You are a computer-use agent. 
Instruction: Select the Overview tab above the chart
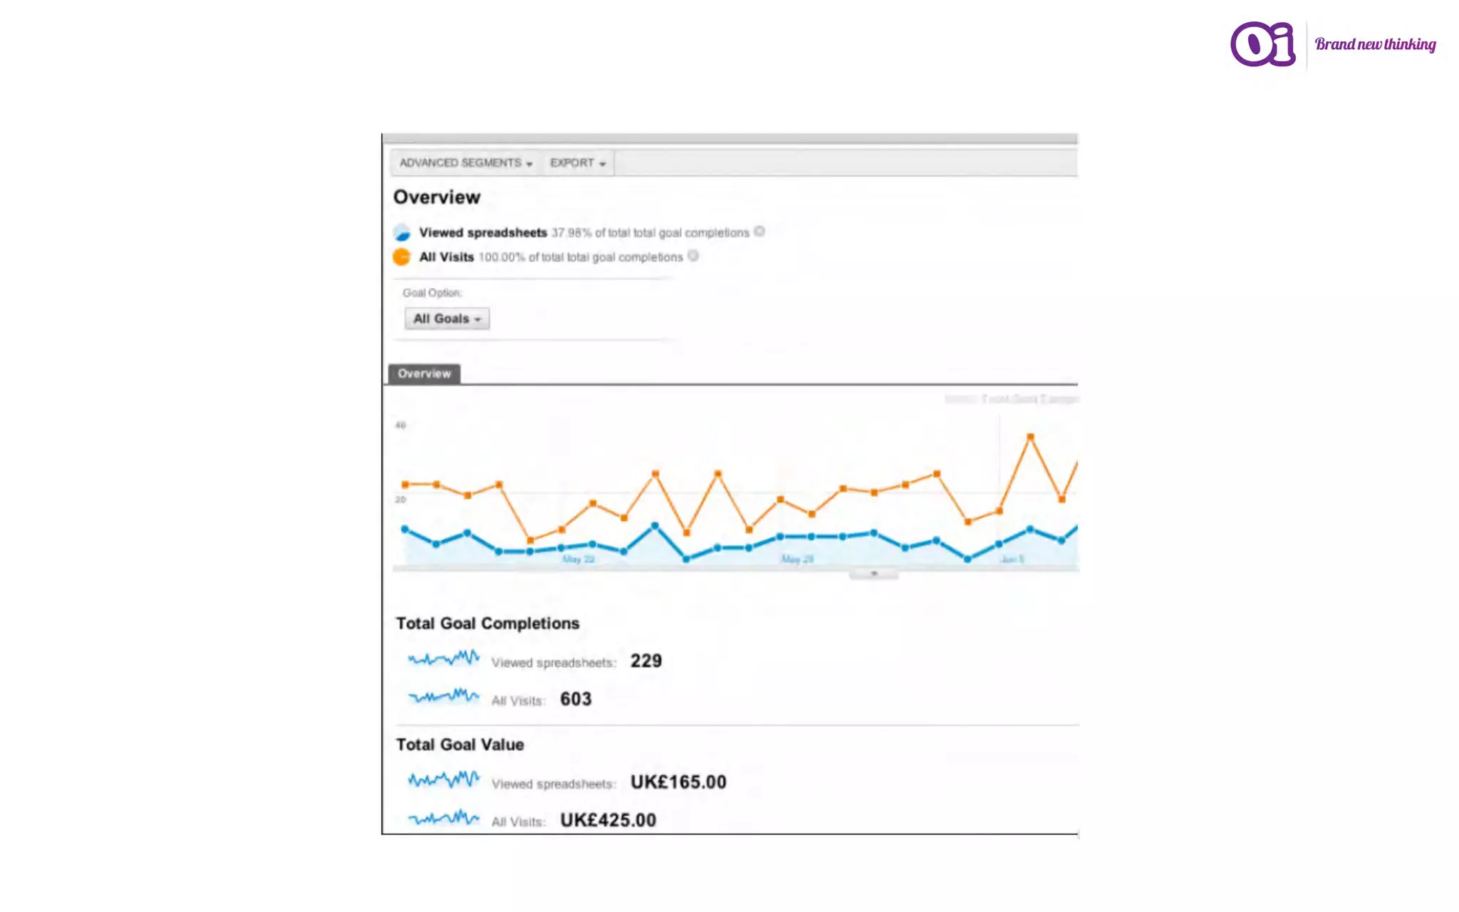pyautogui.click(x=424, y=373)
